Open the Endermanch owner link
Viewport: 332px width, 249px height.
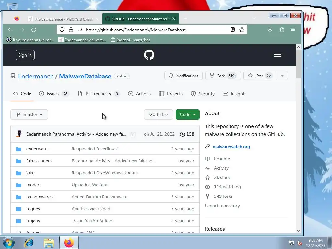tap(36, 76)
